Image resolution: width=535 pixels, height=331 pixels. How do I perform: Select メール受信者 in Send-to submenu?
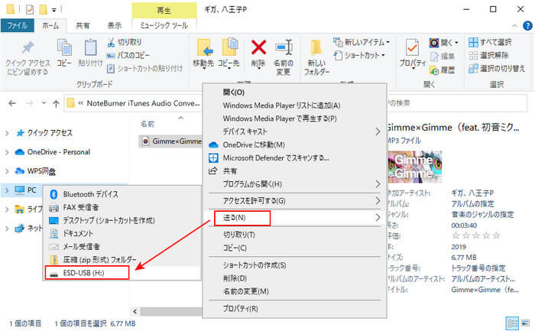click(123, 246)
